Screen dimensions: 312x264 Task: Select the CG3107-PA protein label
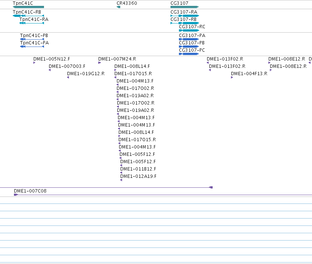point(192,36)
